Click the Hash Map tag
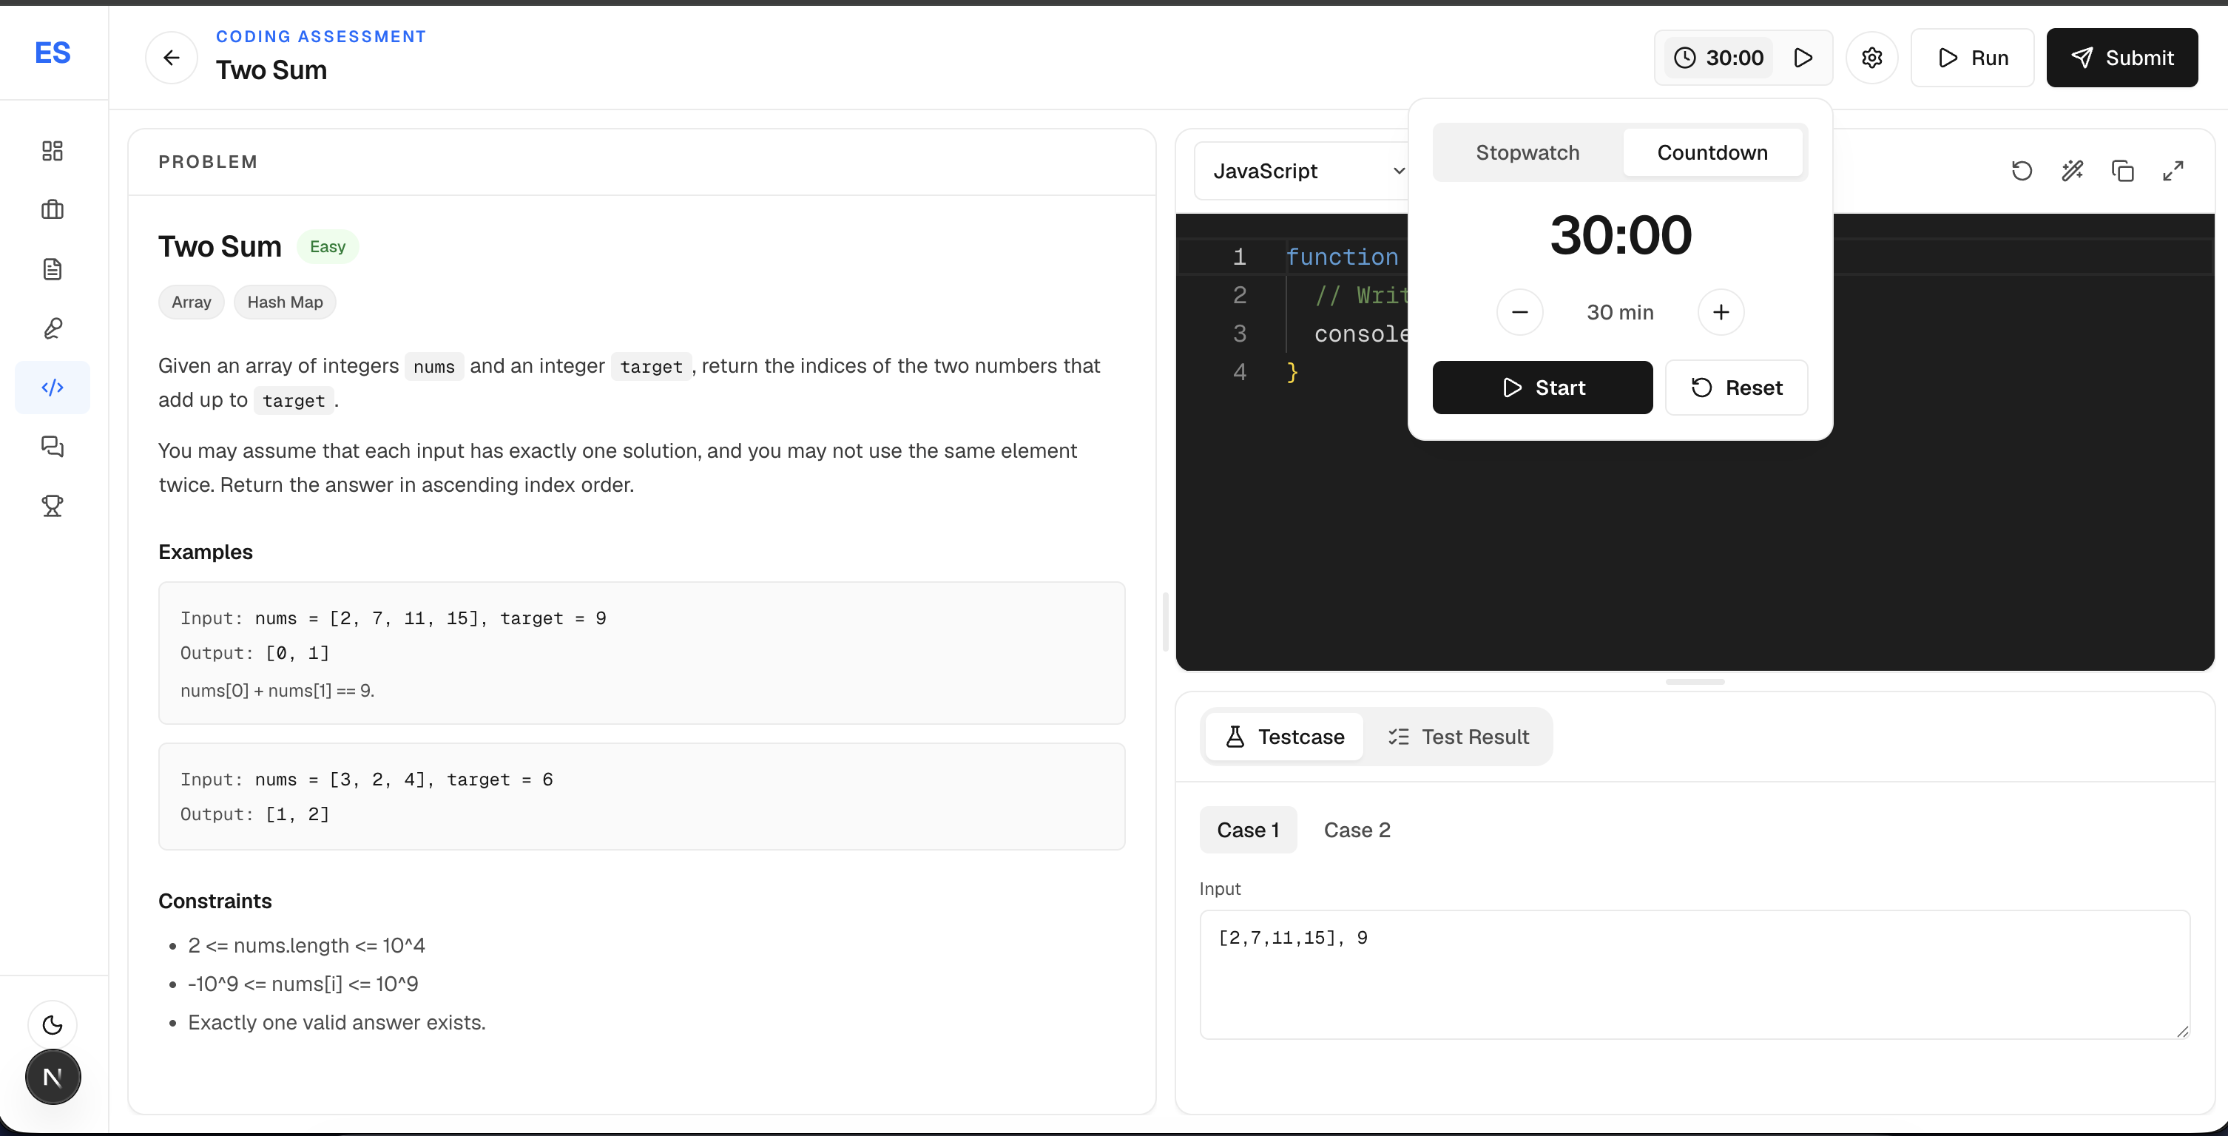The width and height of the screenshot is (2228, 1136). [285, 302]
